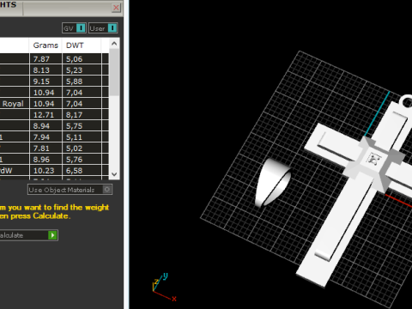Select the 7.81 grams cell
Image resolution: width=412 pixels, height=309 pixels.
45,148
